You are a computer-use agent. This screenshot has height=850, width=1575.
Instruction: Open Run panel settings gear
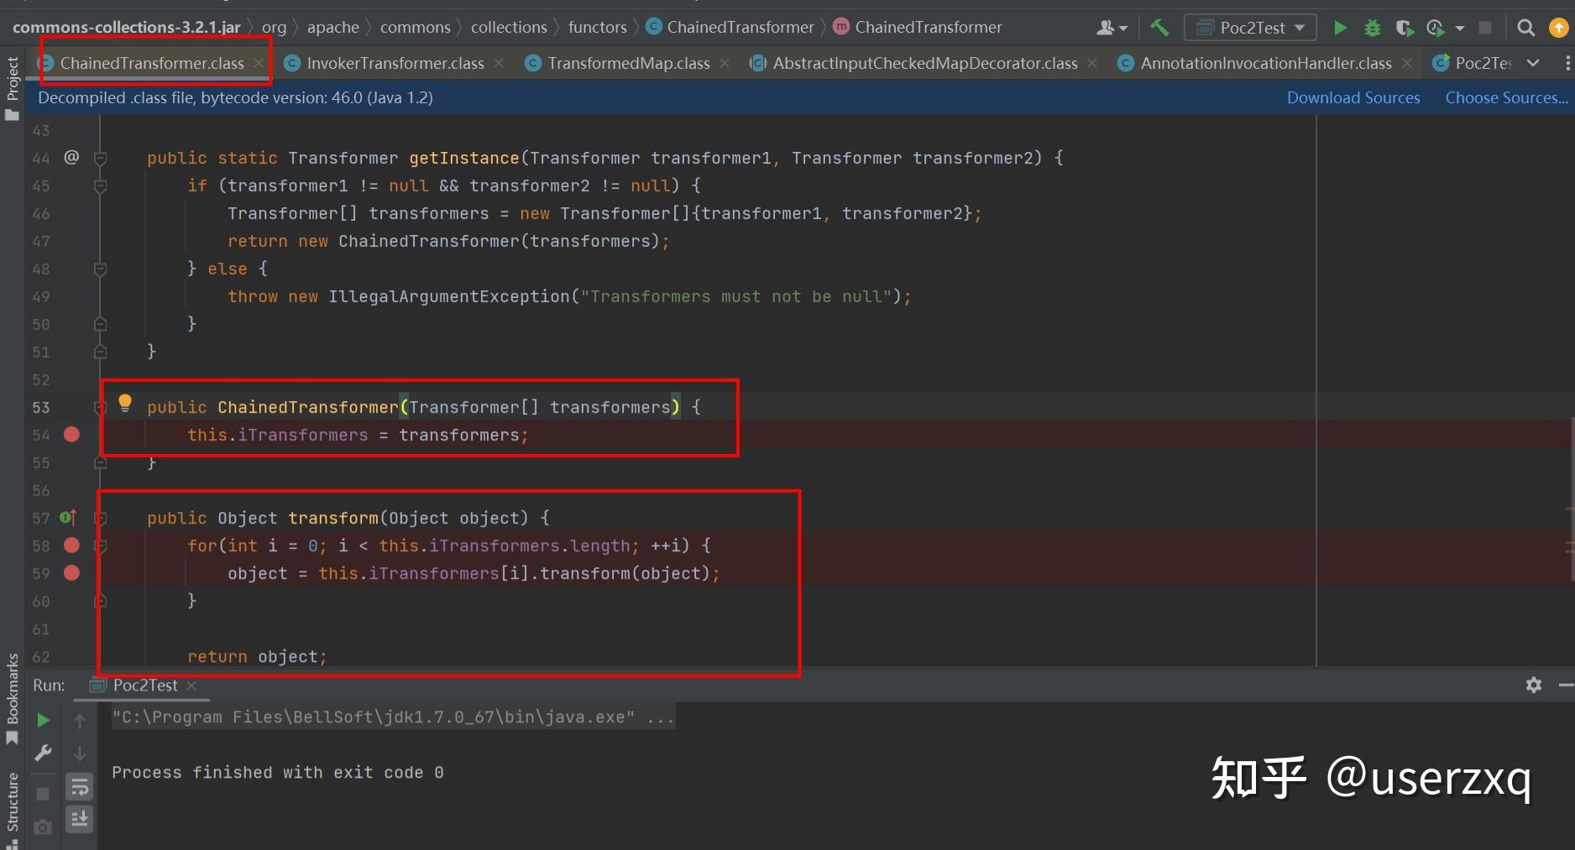(x=1533, y=685)
